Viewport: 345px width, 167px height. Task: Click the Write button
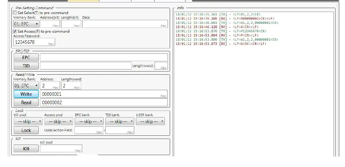pos(26,94)
